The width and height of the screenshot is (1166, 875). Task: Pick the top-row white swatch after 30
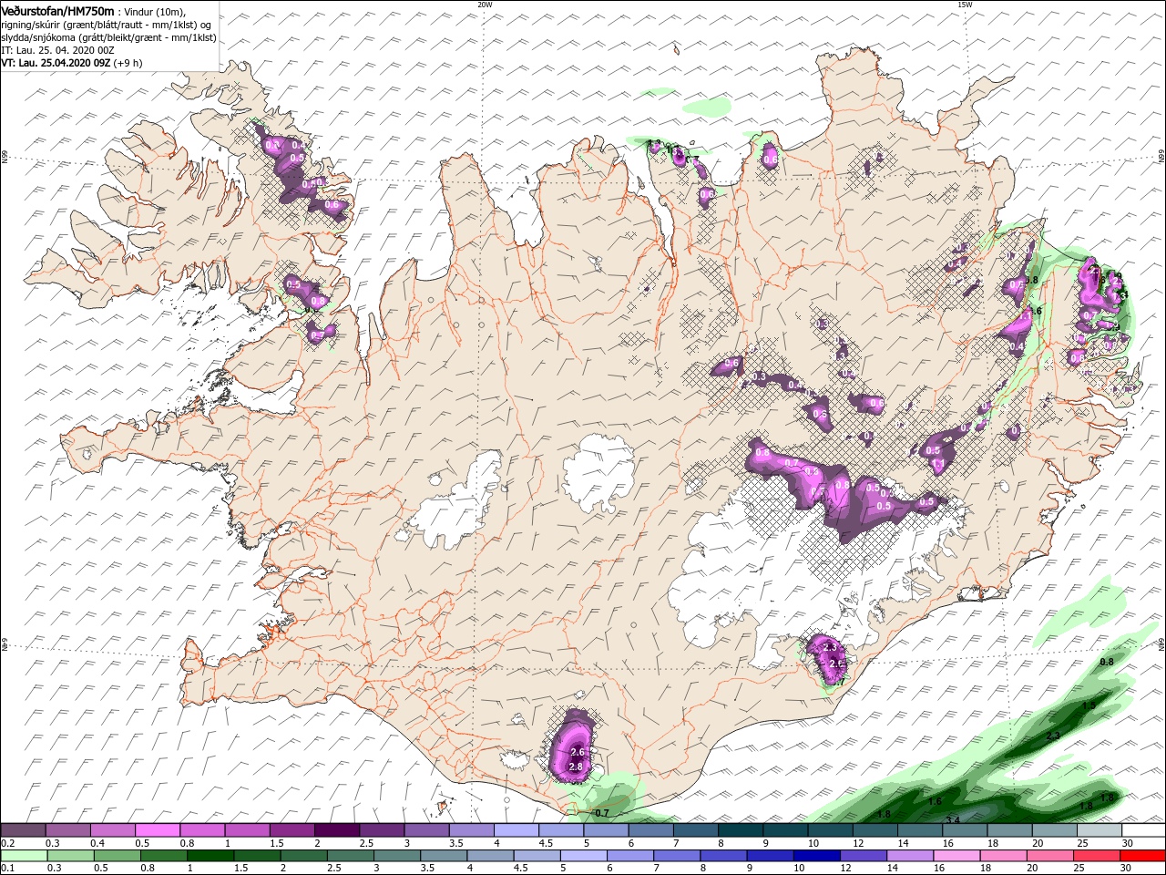1143,829
